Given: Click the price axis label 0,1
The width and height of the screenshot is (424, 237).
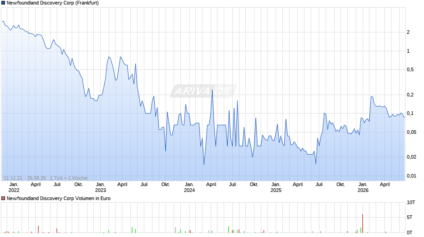Looking at the screenshot, I should coord(410,113).
